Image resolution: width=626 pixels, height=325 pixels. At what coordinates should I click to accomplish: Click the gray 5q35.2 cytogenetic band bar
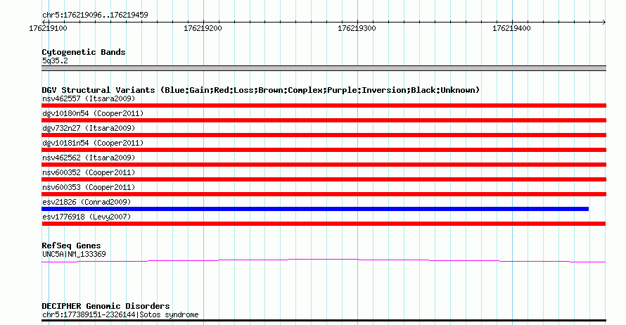click(324, 68)
